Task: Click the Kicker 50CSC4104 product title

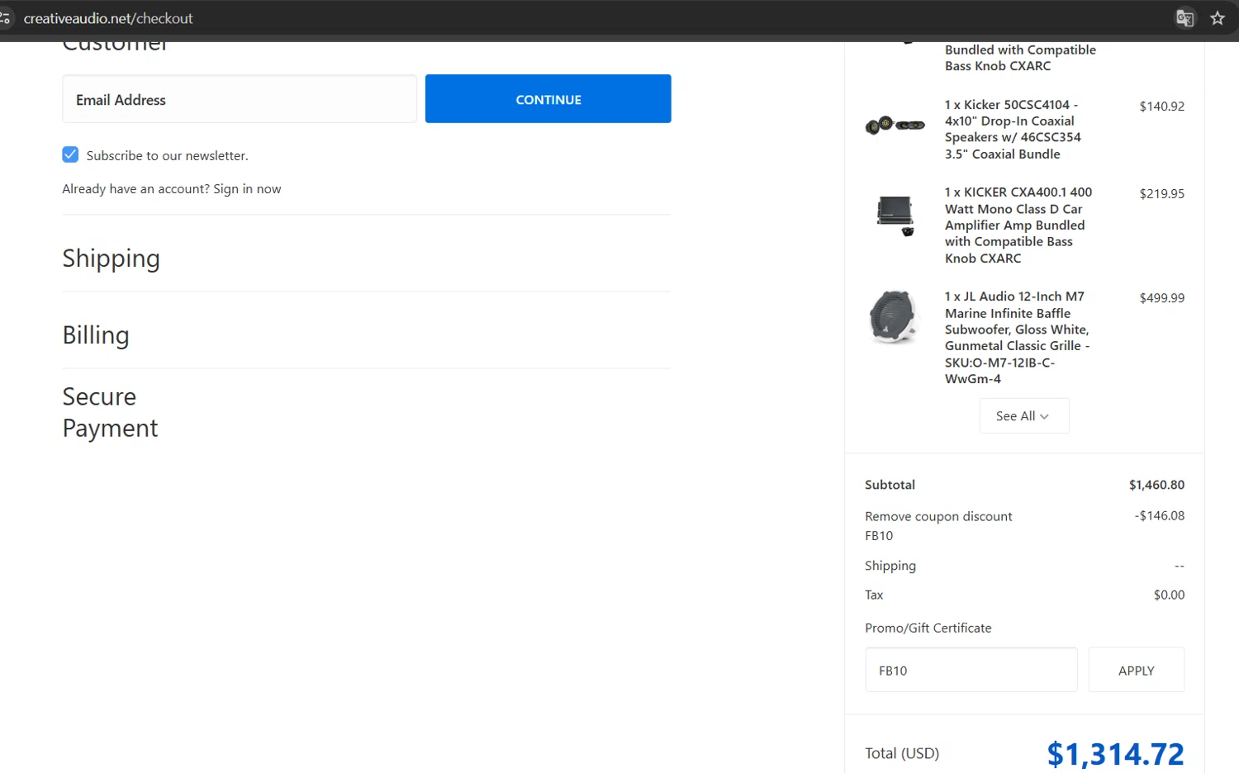Action: click(1013, 129)
